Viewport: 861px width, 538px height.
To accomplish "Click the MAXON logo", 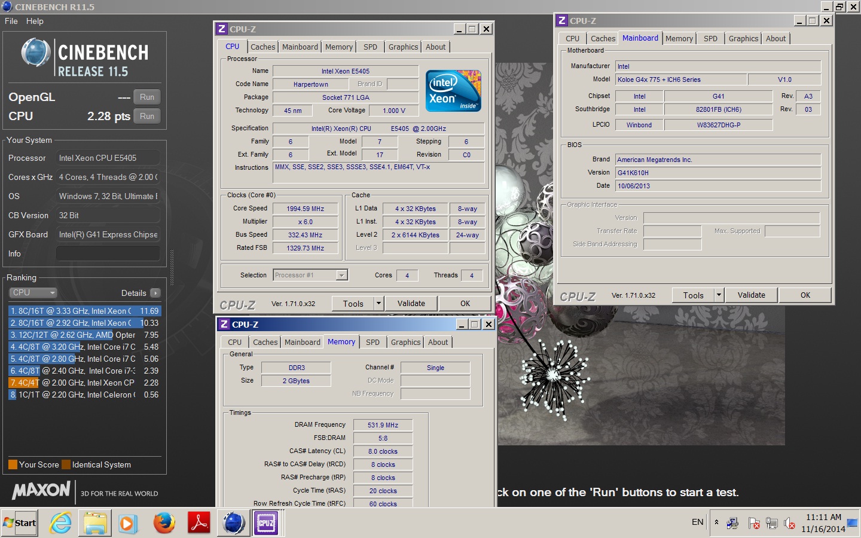I will (x=41, y=491).
